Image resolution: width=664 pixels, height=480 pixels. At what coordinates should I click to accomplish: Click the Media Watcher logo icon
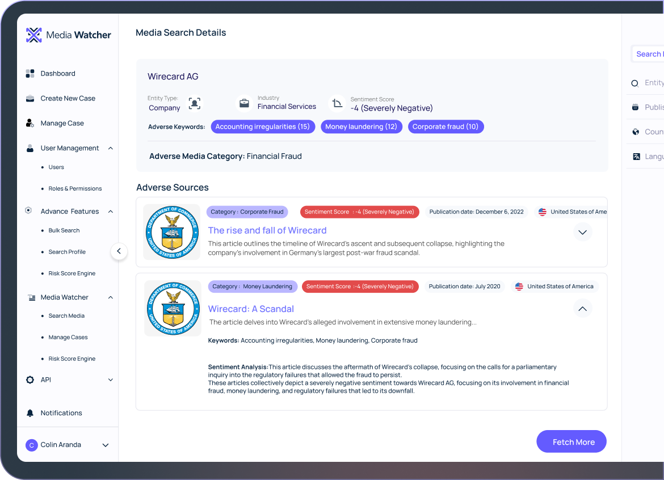[x=34, y=35]
